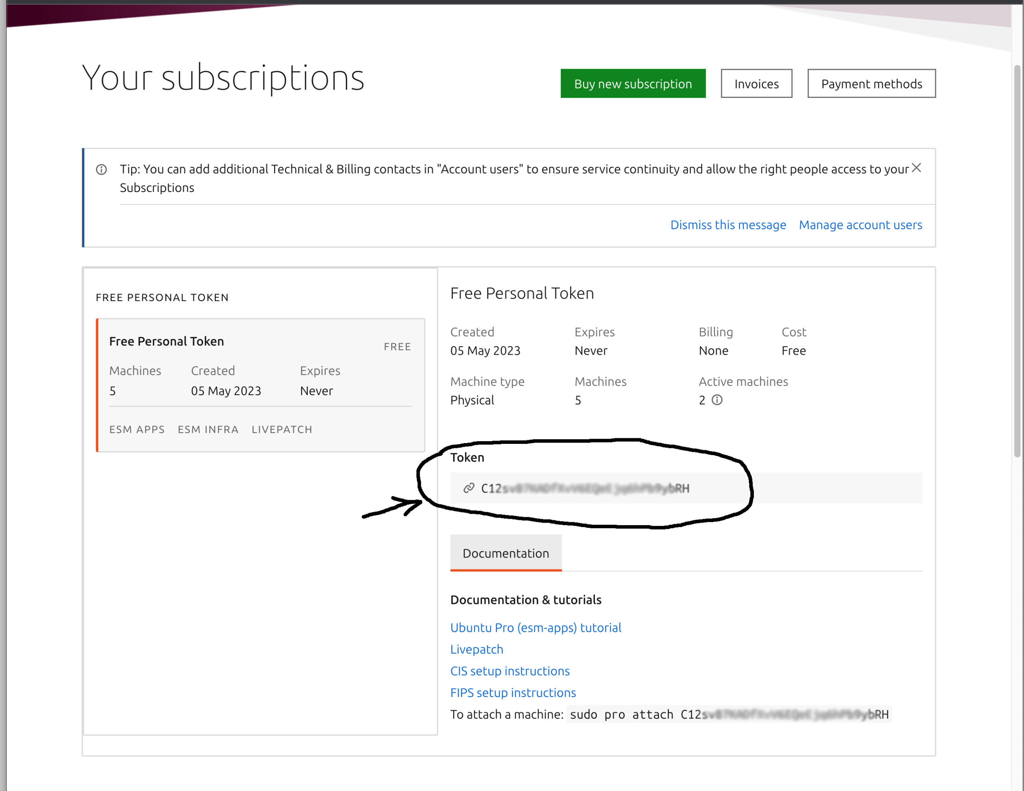Open CIS setup instructions link
Viewport: 1024px width, 791px height.
(x=510, y=671)
